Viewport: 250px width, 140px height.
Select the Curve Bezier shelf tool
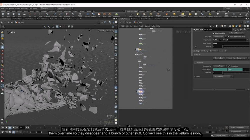click(x=47, y=15)
